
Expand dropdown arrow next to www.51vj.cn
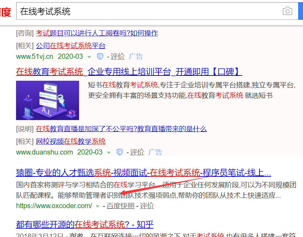(89, 57)
